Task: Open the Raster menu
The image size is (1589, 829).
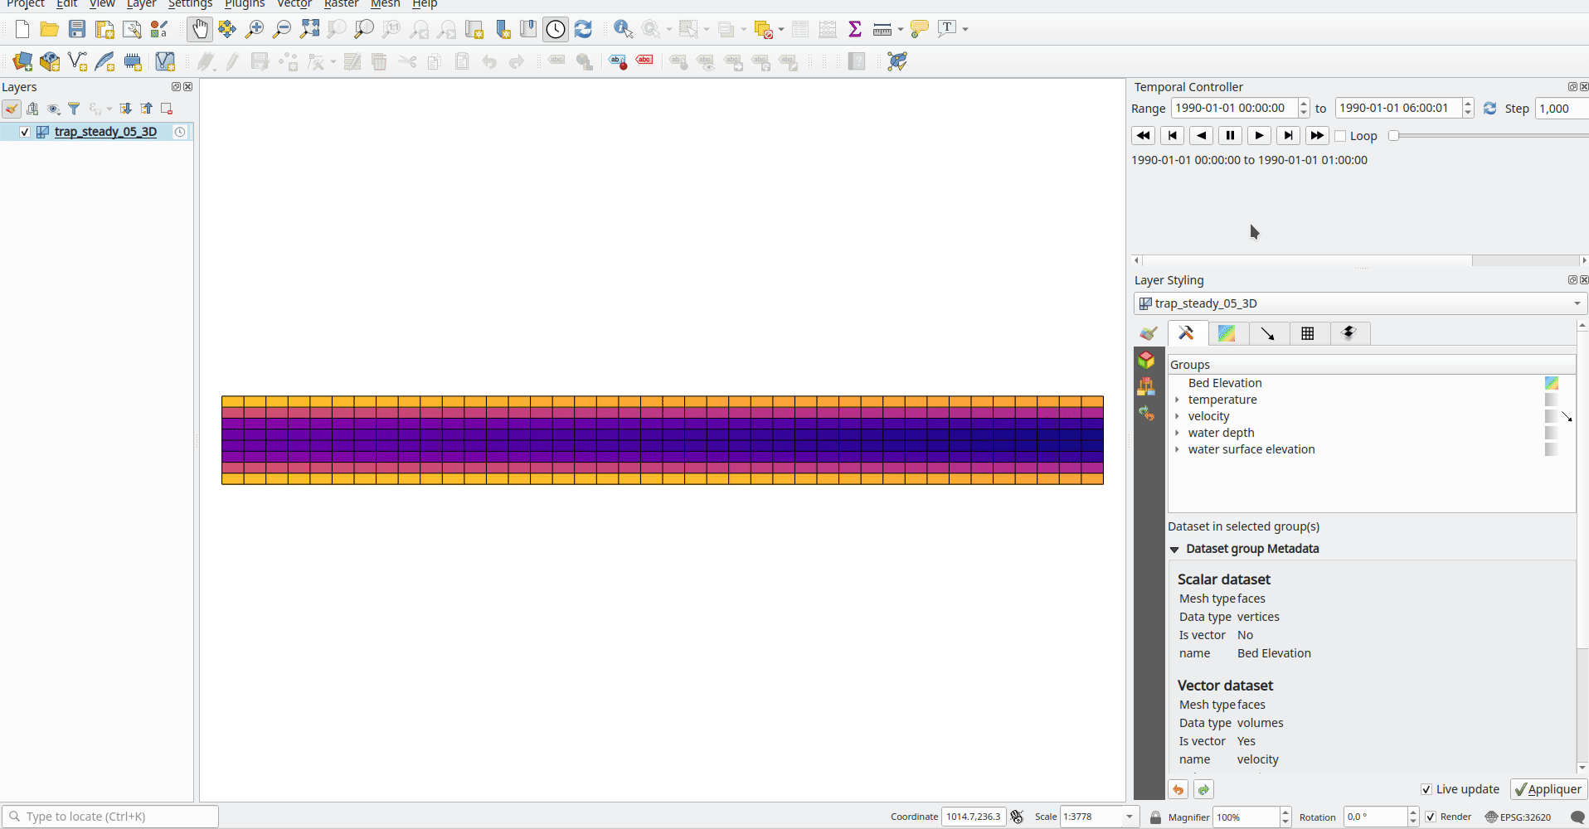Action: [341, 4]
